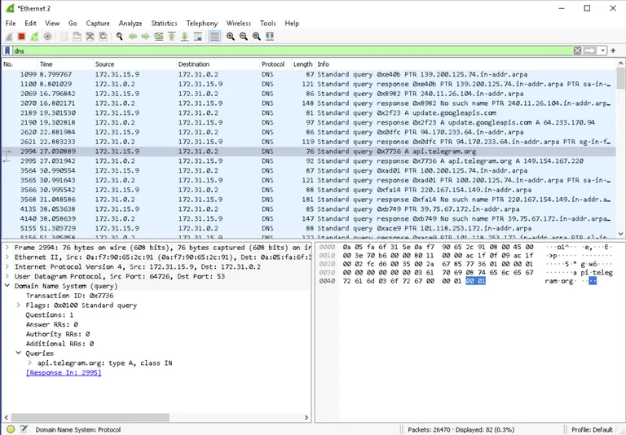
Task: Open the Tools menu
Action: [x=268, y=23]
